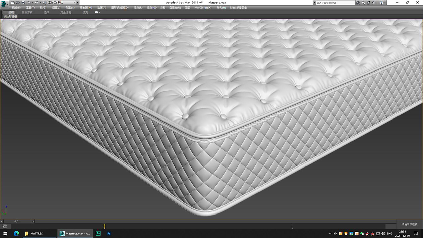Open mini curve editor icon by the track bar
Viewport: 423px width, 238px height.
[5, 226]
